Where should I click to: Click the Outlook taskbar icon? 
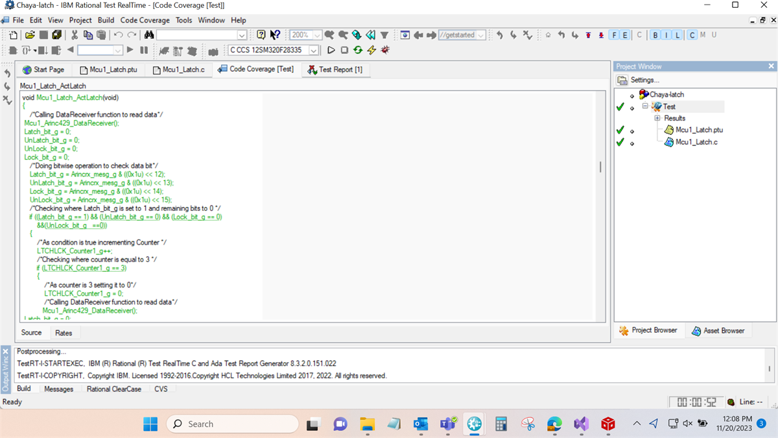(x=421, y=424)
